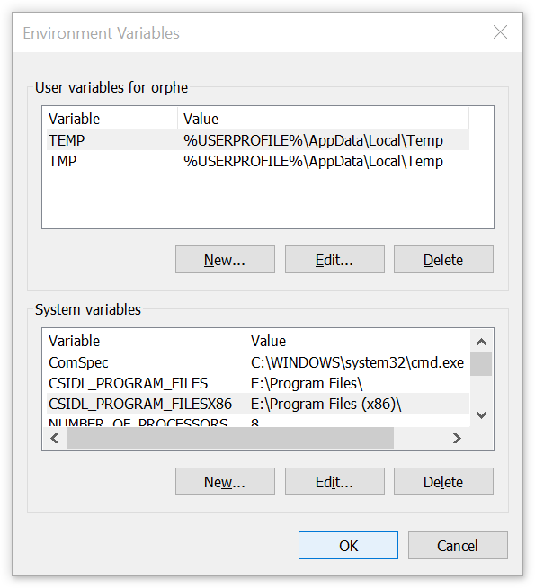
Task: Select the TEMP user variable row
Action: click(x=258, y=140)
